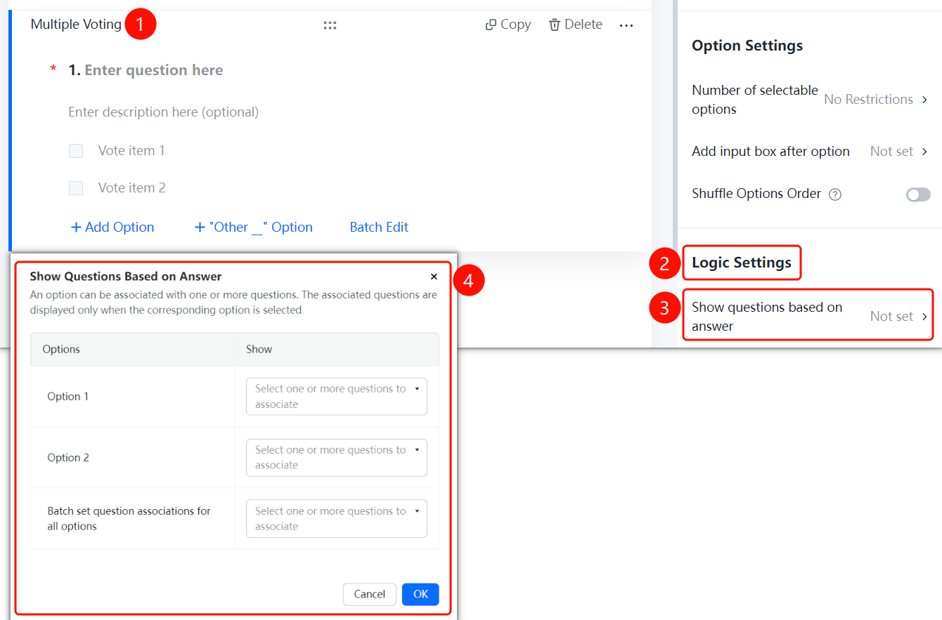The height and width of the screenshot is (620, 942).
Task: Click the Show column header
Action: [259, 350]
